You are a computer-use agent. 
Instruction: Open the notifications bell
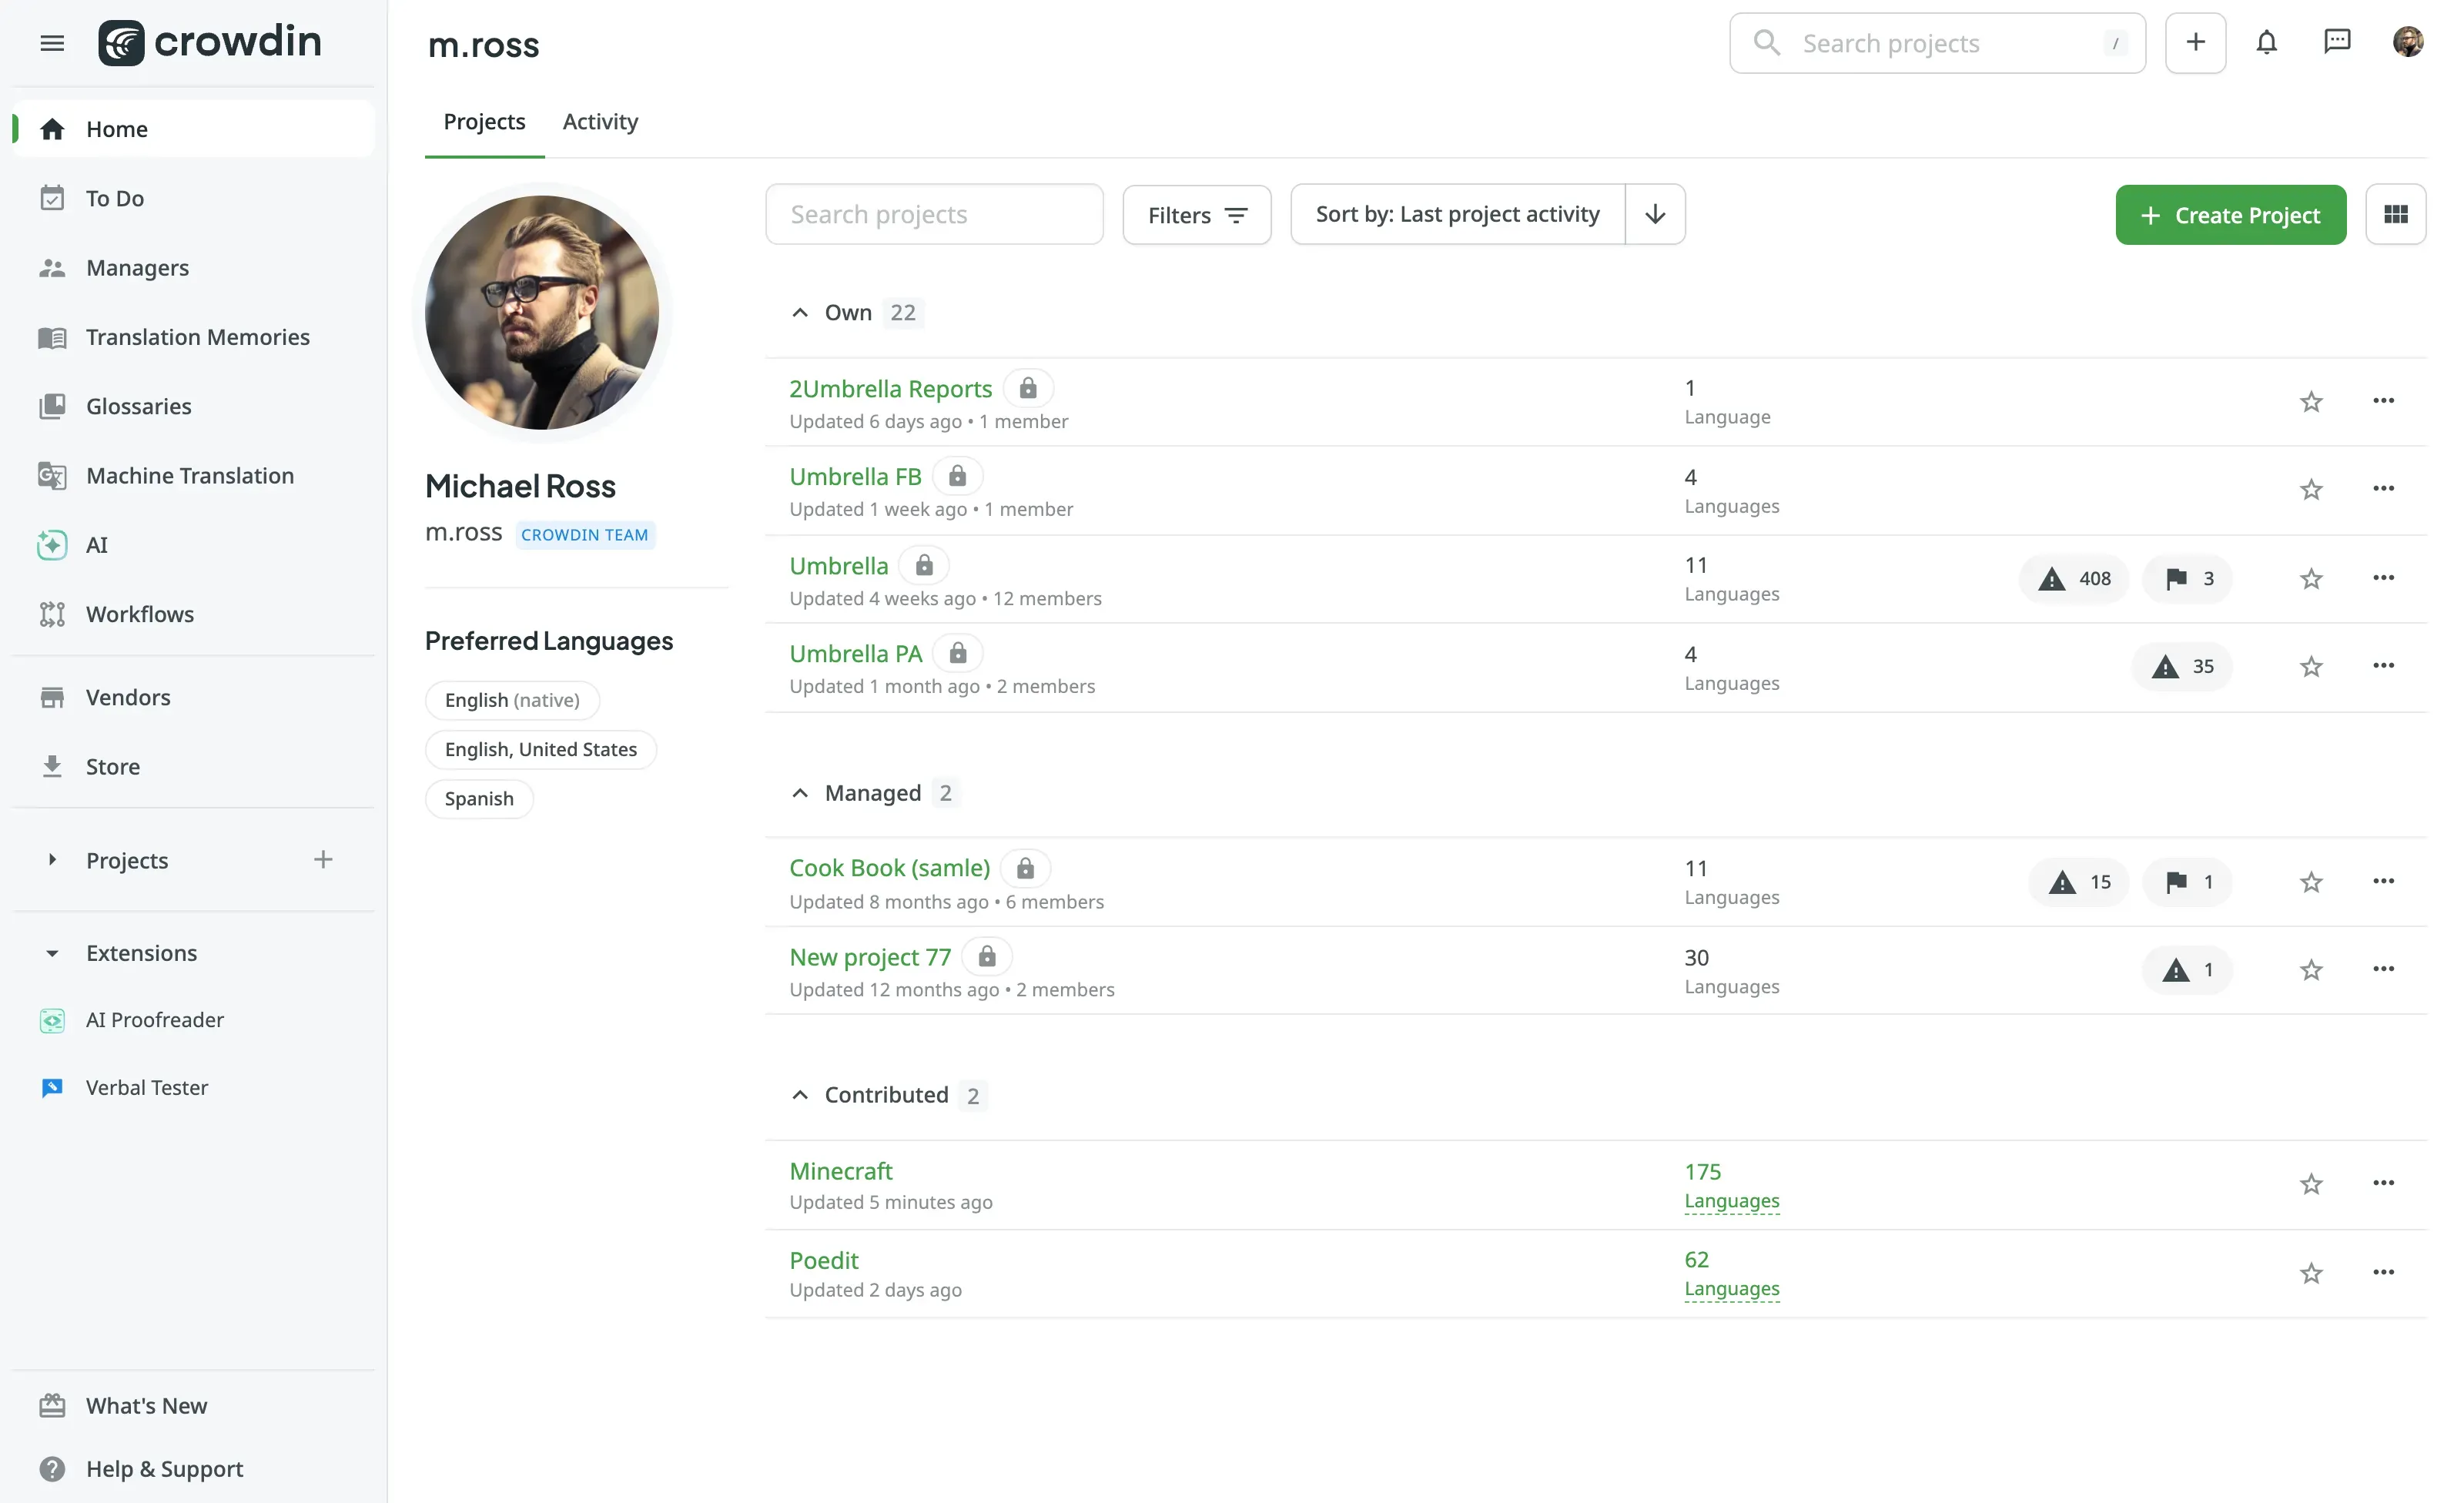(x=2267, y=42)
